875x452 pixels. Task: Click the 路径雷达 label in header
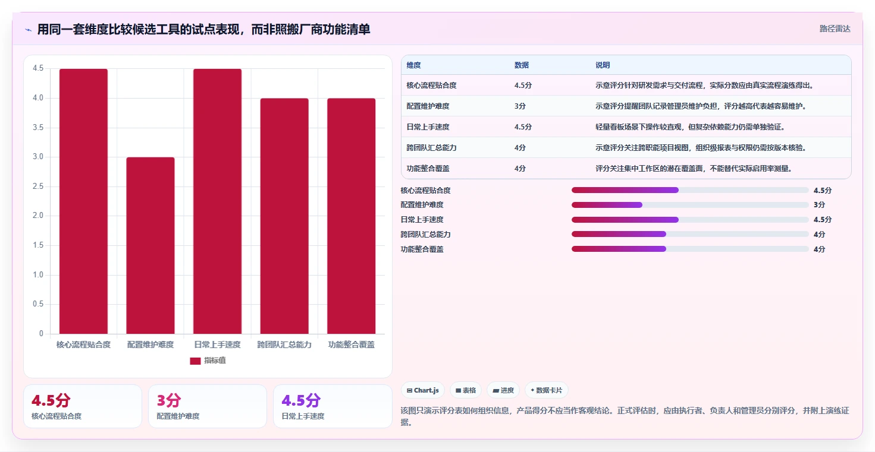click(x=835, y=29)
